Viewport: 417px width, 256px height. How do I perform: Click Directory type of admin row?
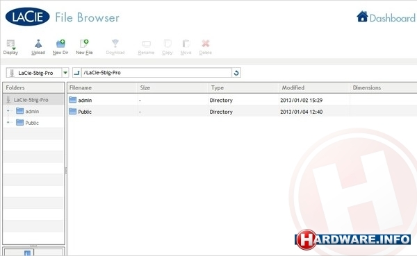pos(221,101)
